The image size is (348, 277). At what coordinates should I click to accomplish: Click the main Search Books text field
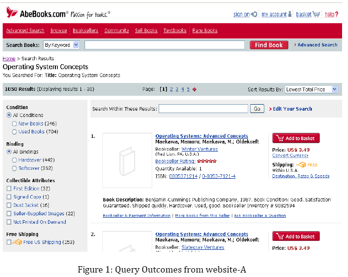point(165,45)
